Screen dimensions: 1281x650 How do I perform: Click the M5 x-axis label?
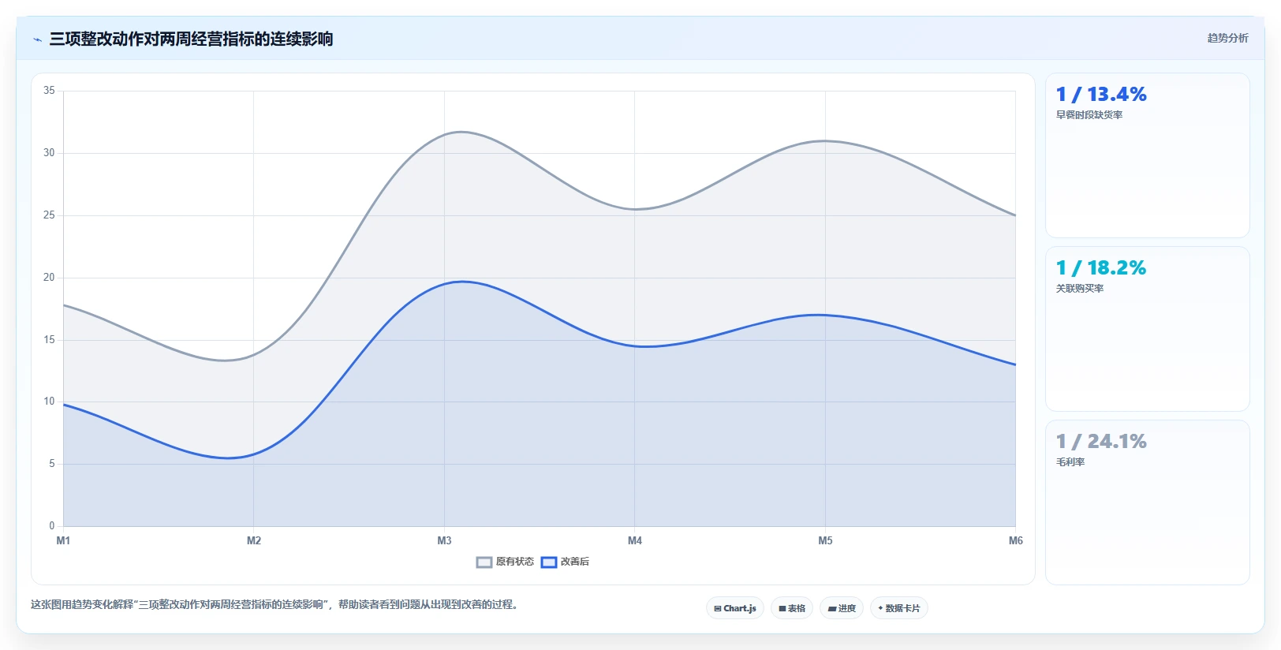[825, 540]
